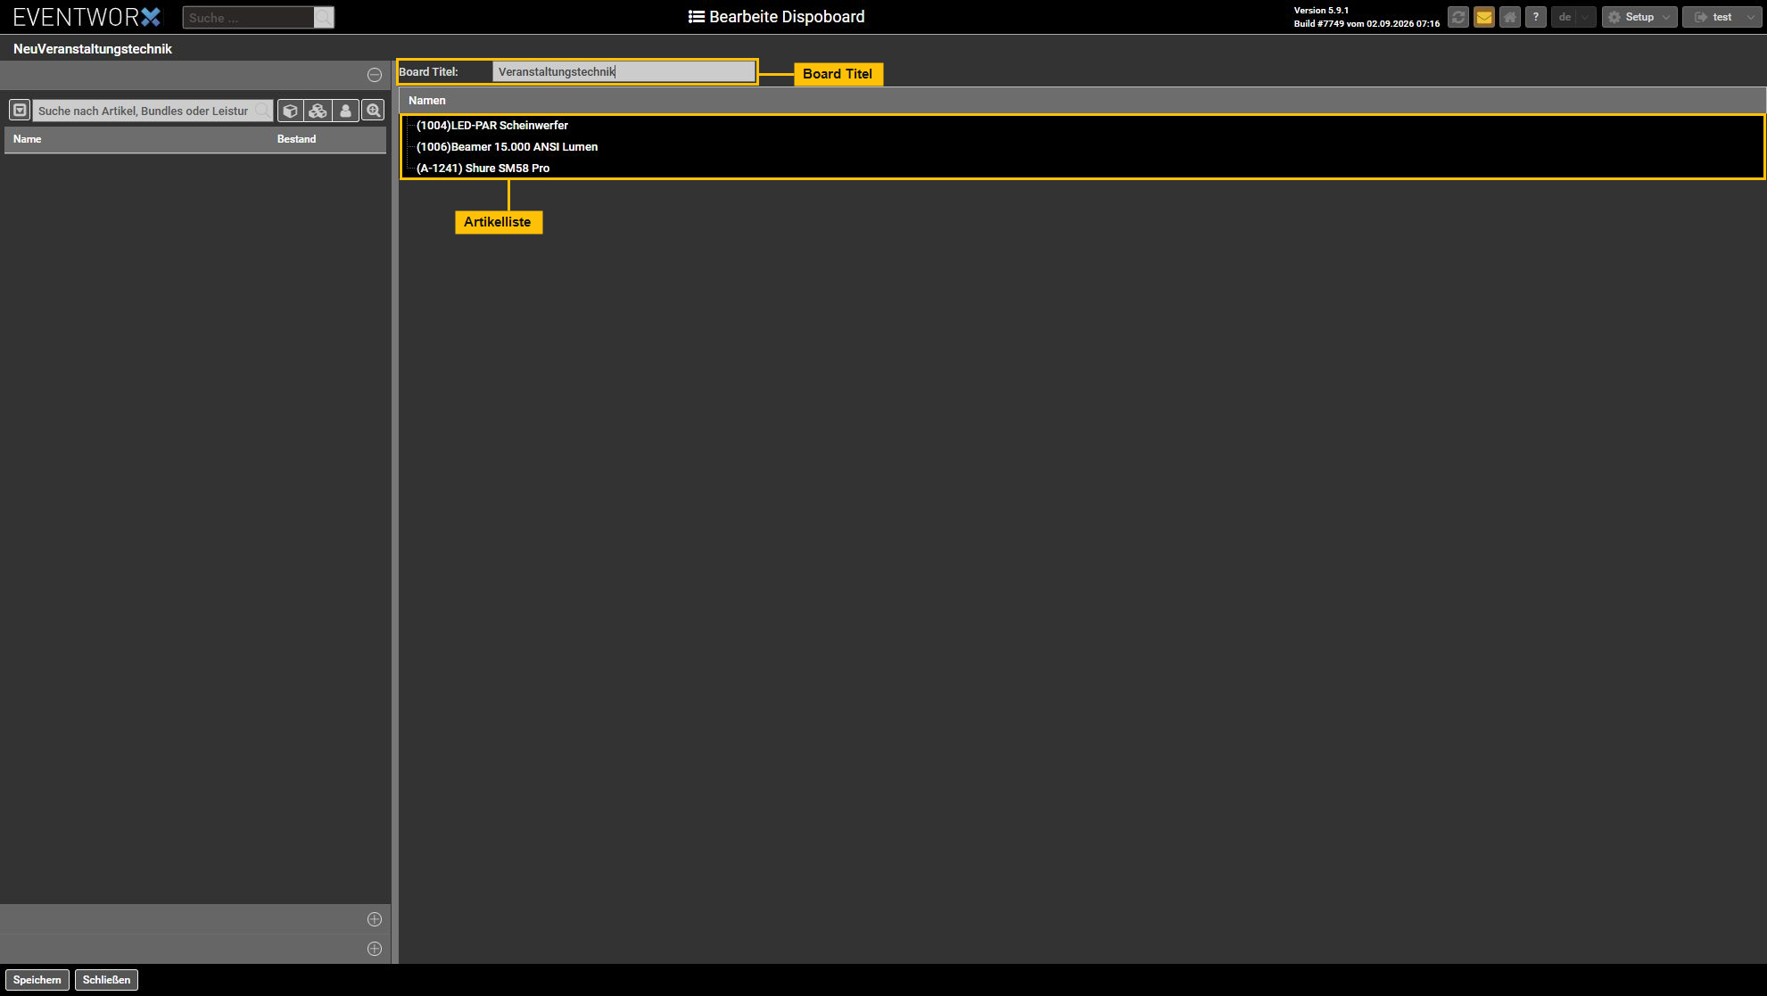This screenshot has width=1767, height=996.
Task: Toggle the single-cube article filter
Action: pyautogui.click(x=290, y=111)
